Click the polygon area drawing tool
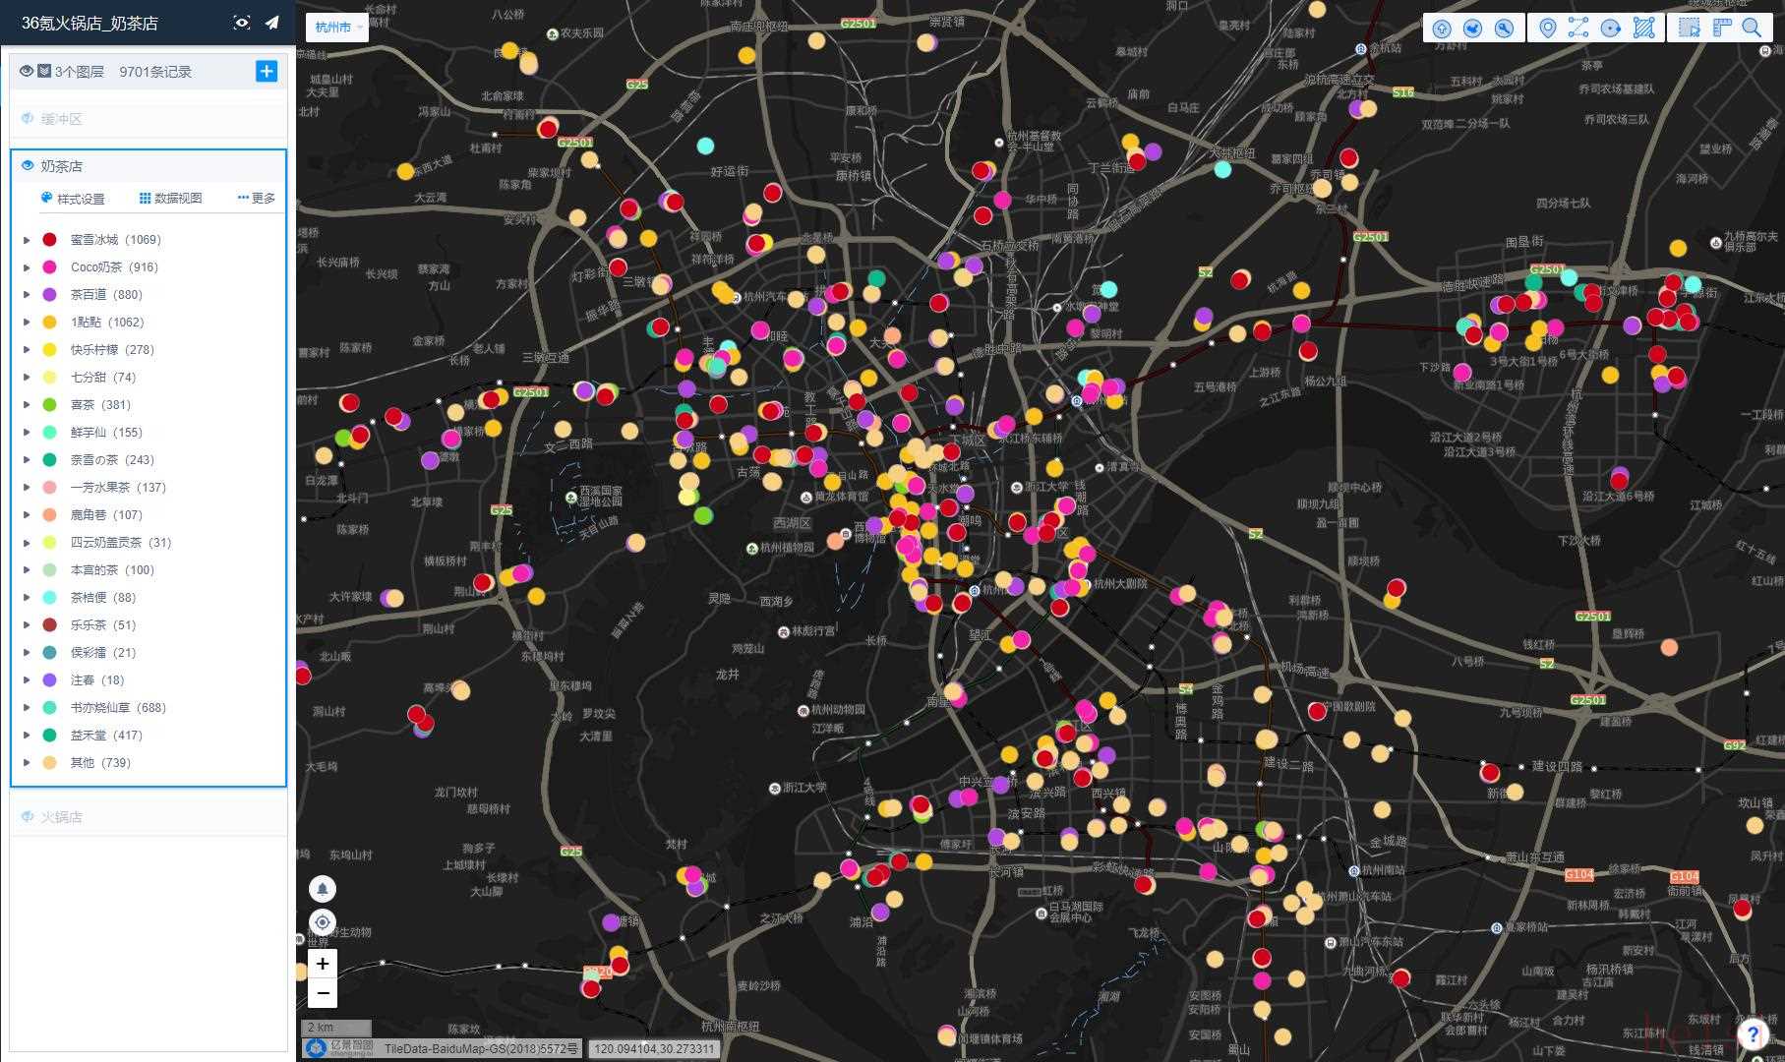Image resolution: width=1785 pixels, height=1062 pixels. [x=1643, y=28]
